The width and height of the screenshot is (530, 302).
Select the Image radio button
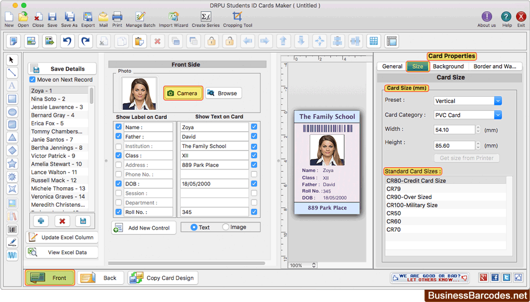click(225, 227)
